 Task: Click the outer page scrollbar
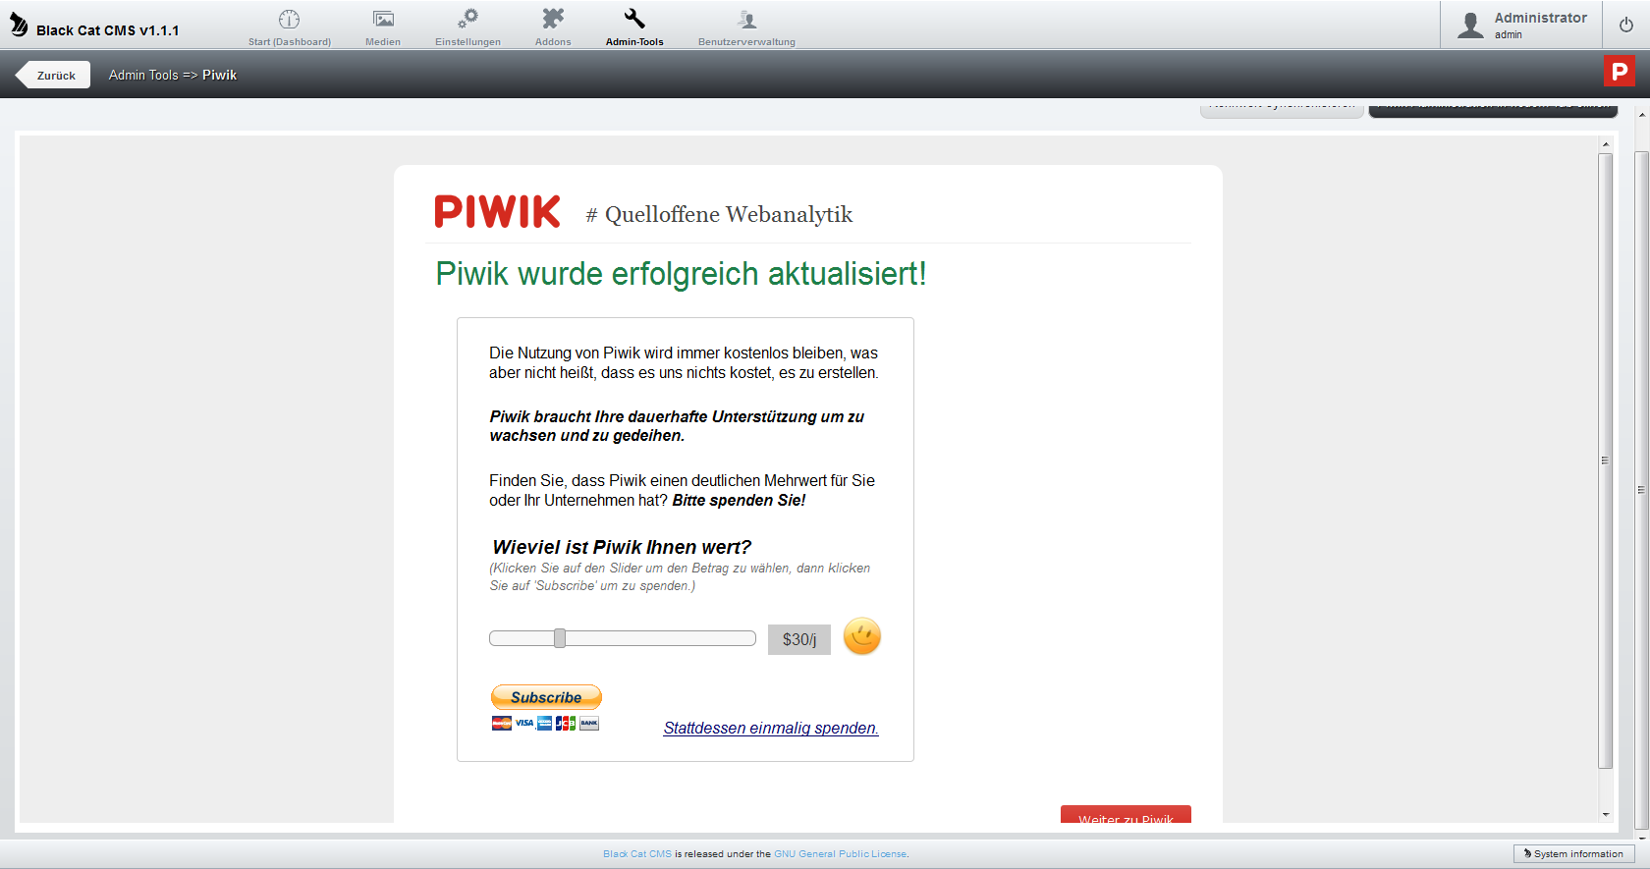point(1641,489)
